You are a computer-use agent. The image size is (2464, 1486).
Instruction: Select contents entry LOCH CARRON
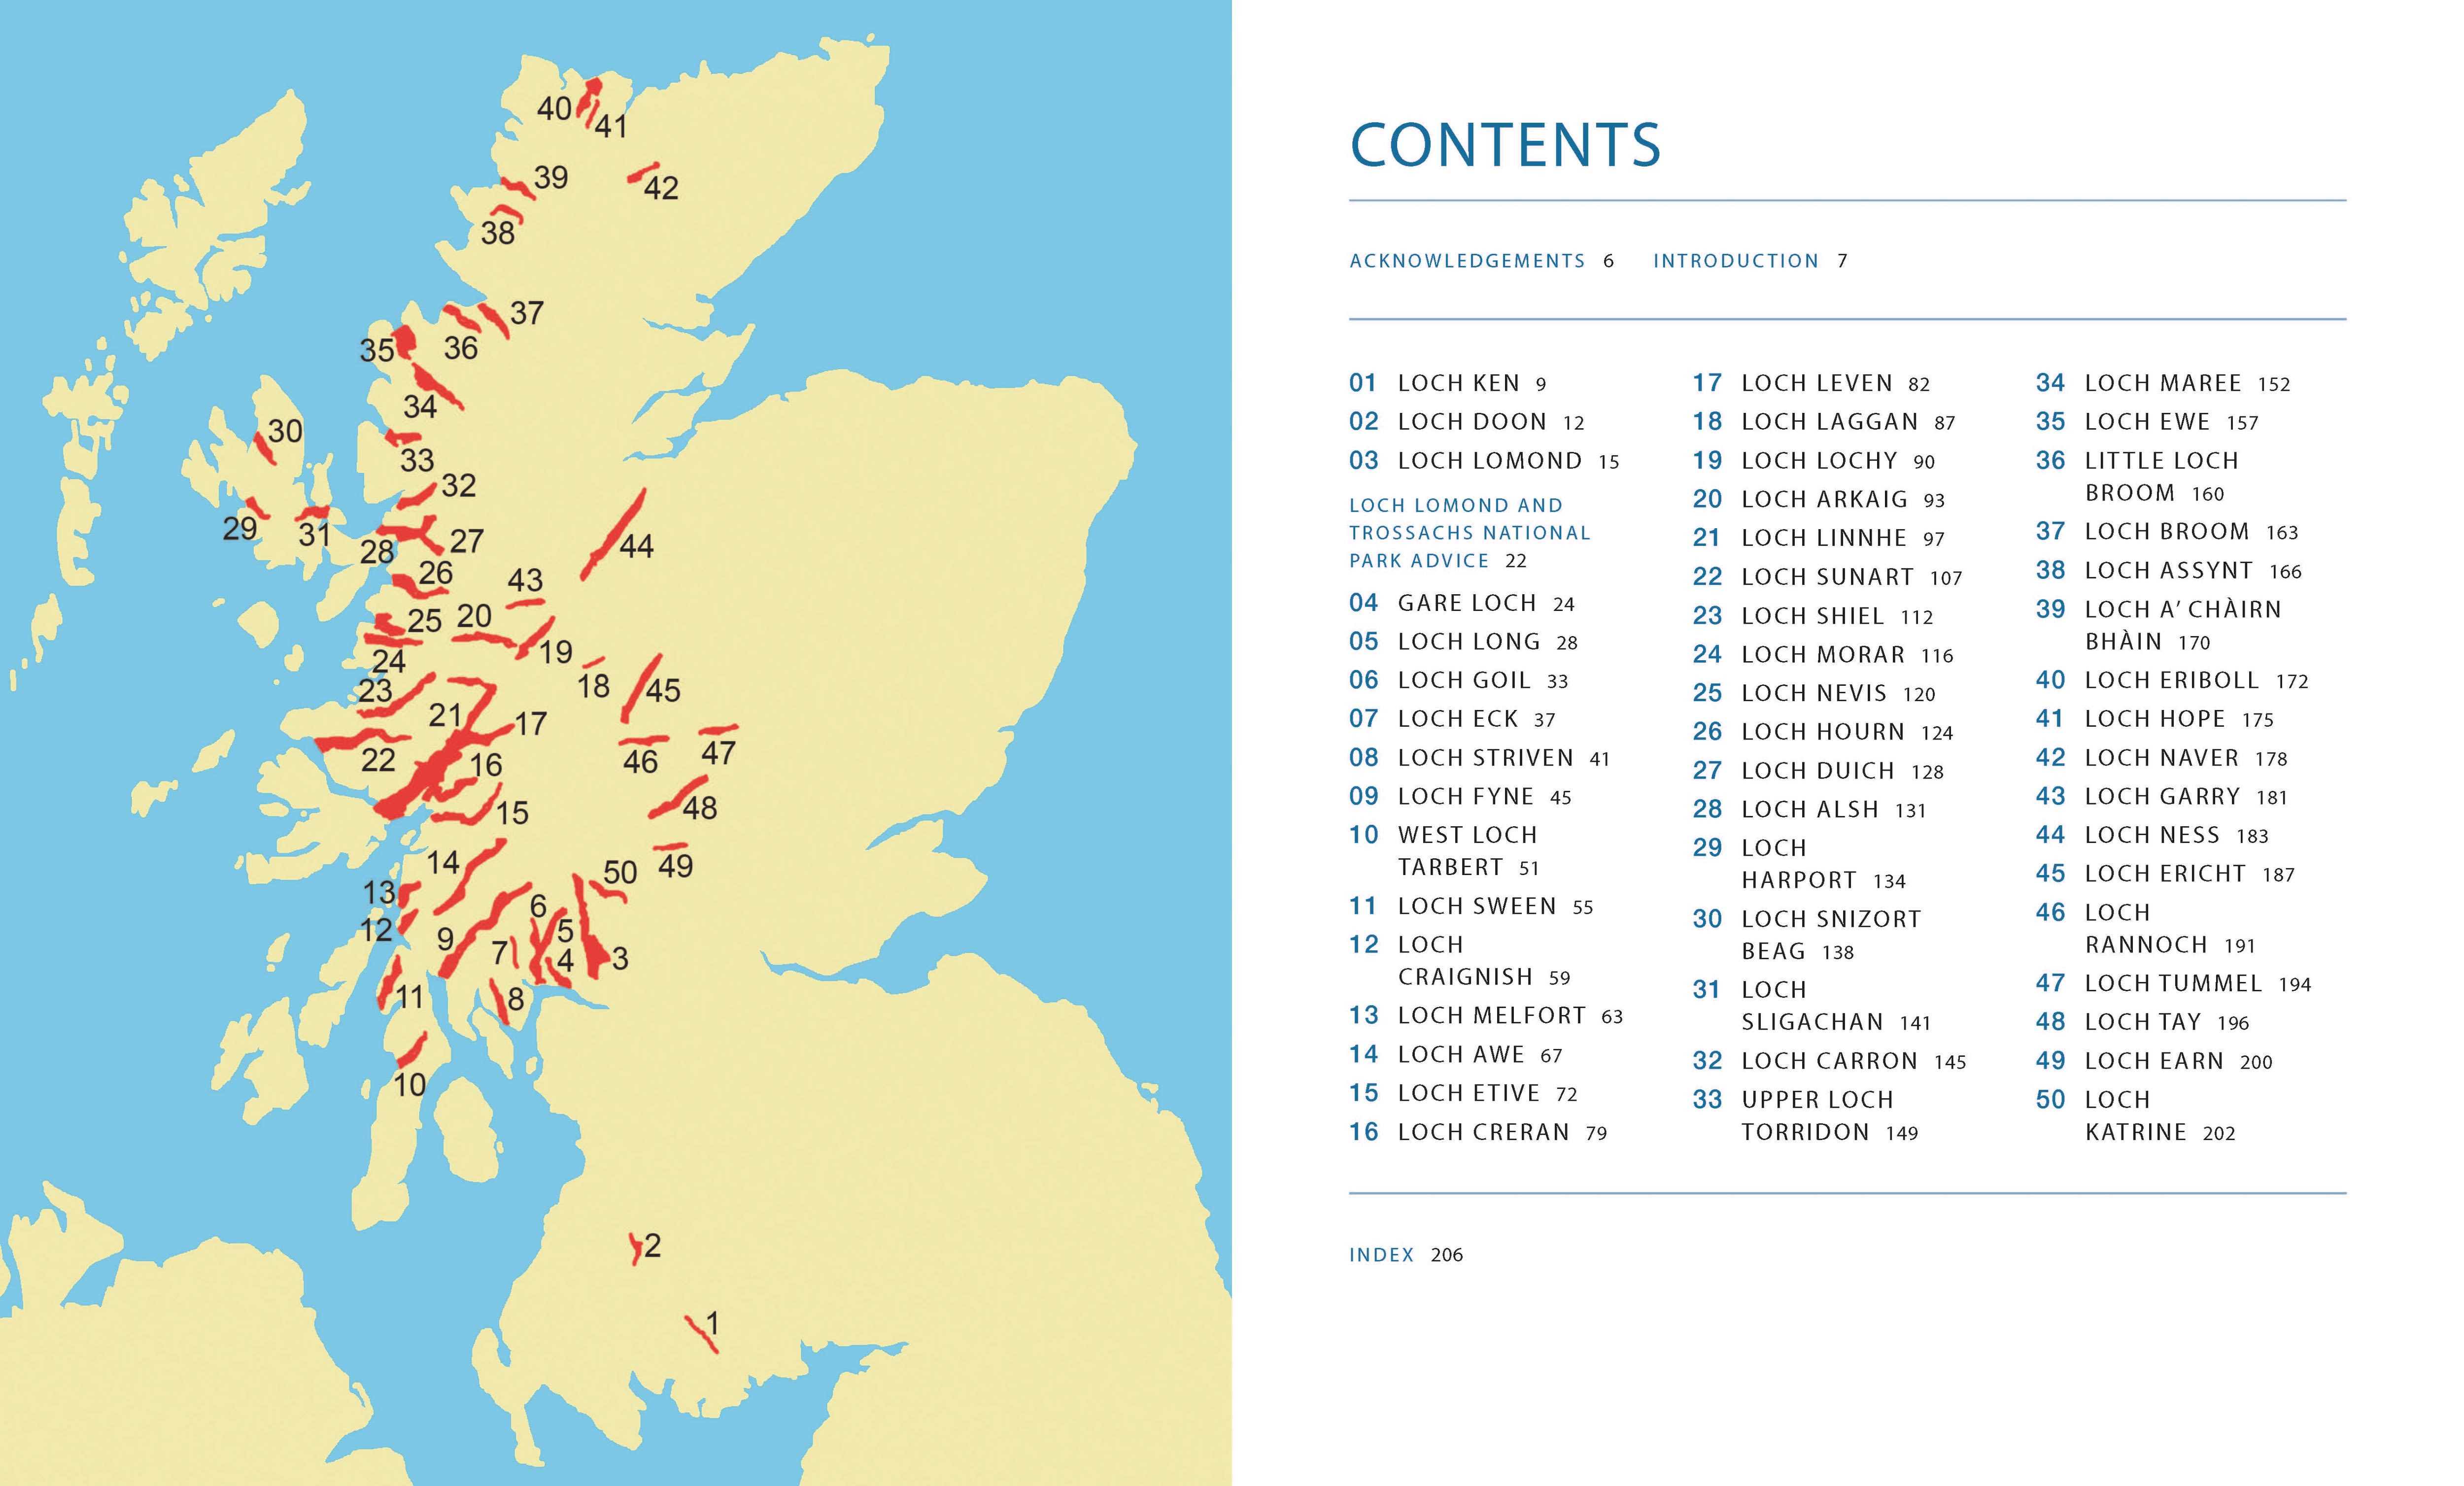pyautogui.click(x=1830, y=1061)
